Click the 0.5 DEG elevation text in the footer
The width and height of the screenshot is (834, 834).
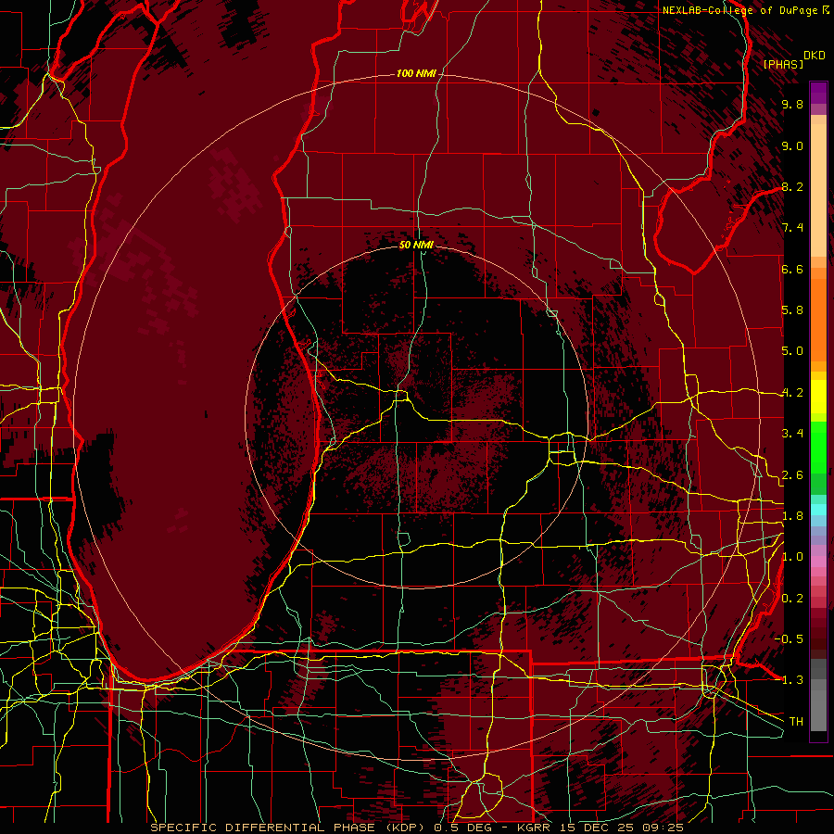462,828
